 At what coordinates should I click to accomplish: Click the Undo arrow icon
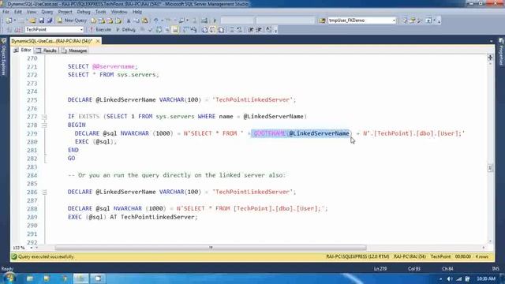[x=156, y=21]
